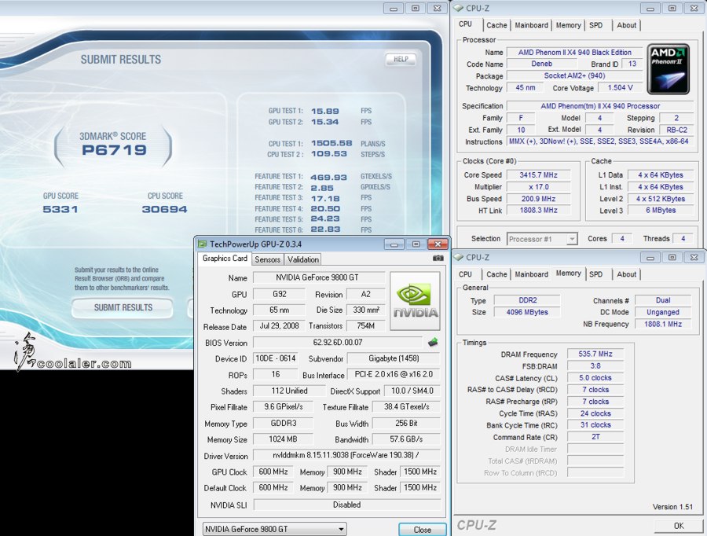Click the Command Rate value 2T
The width and height of the screenshot is (707, 536).
(595, 437)
